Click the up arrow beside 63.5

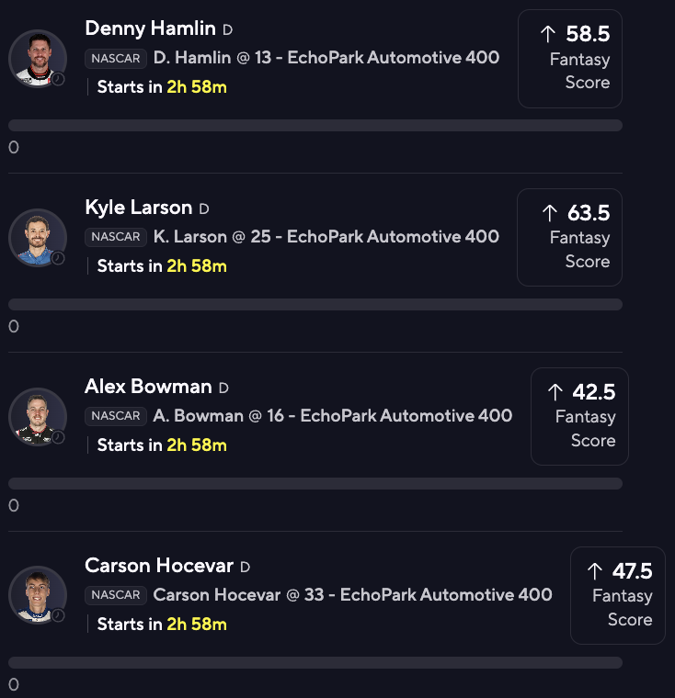550,213
